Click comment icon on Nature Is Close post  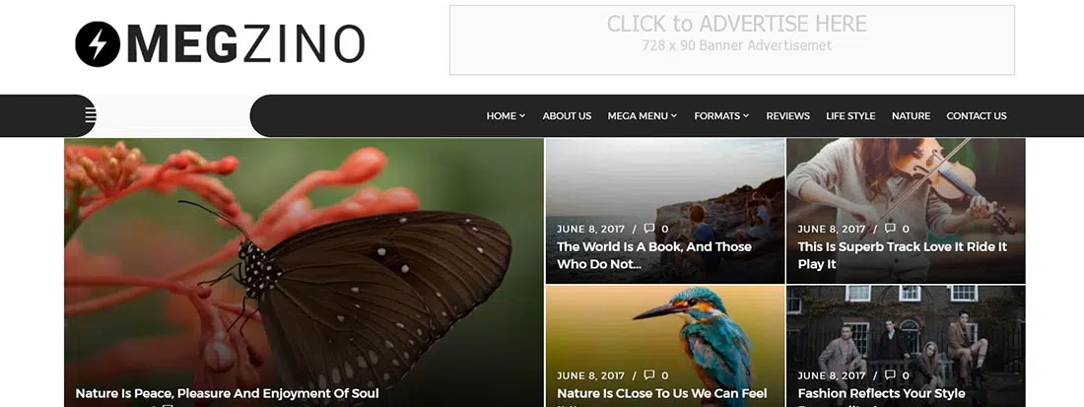click(x=648, y=375)
